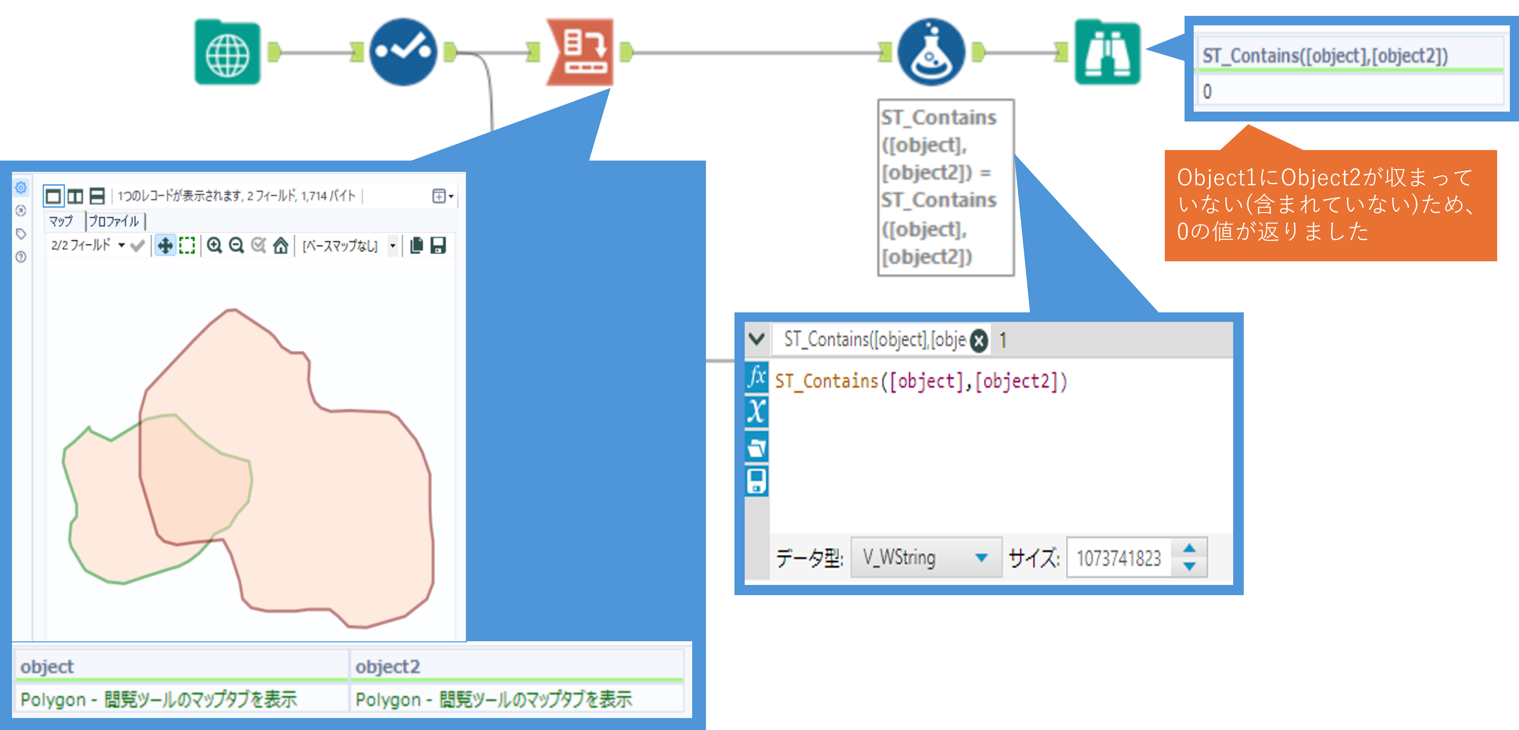Select the マップ tab

tap(61, 222)
